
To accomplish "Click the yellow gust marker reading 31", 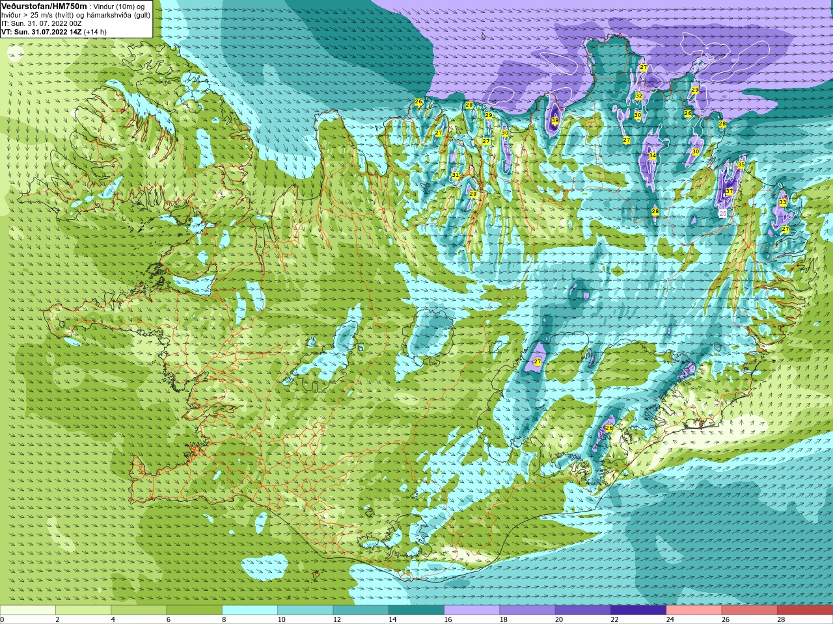I will click(456, 175).
